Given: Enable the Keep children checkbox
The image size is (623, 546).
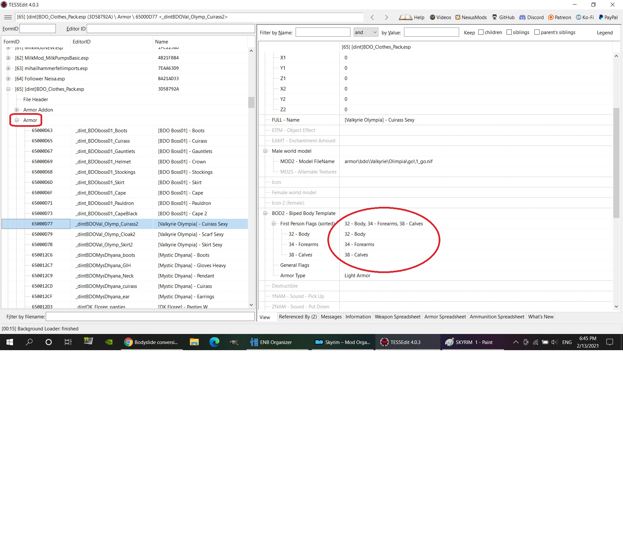Looking at the screenshot, I should 481,32.
